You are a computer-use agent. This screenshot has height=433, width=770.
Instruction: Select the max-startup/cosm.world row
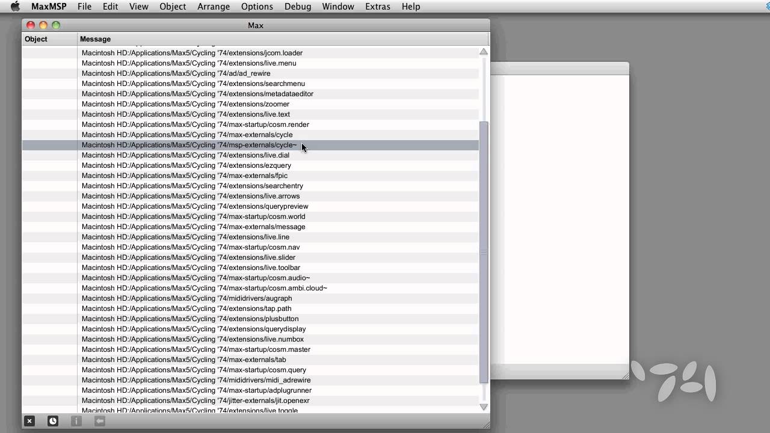pos(250,216)
